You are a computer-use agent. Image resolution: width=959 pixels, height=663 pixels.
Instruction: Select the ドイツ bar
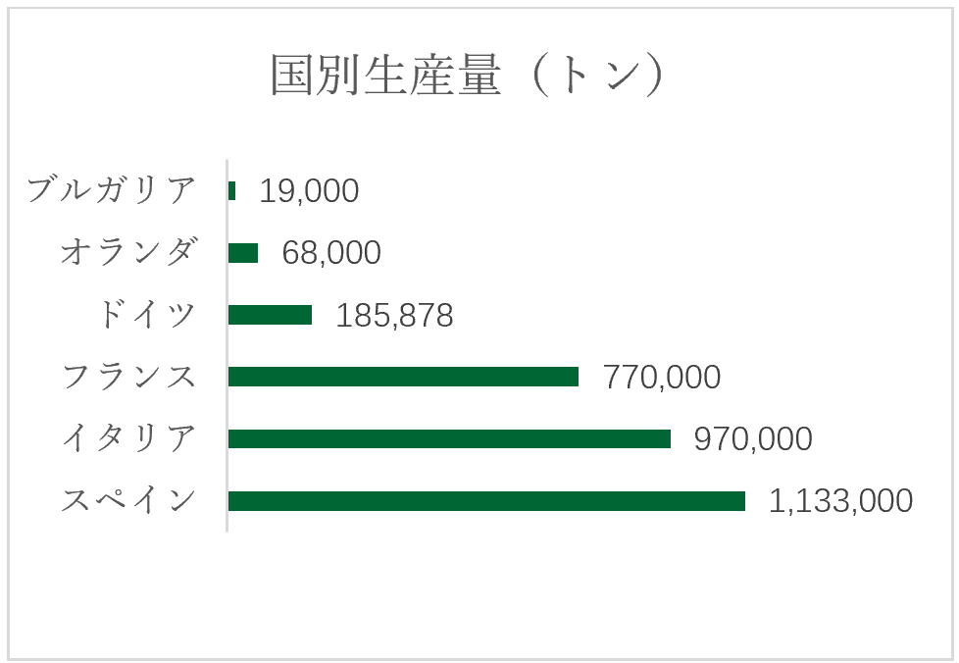point(271,315)
